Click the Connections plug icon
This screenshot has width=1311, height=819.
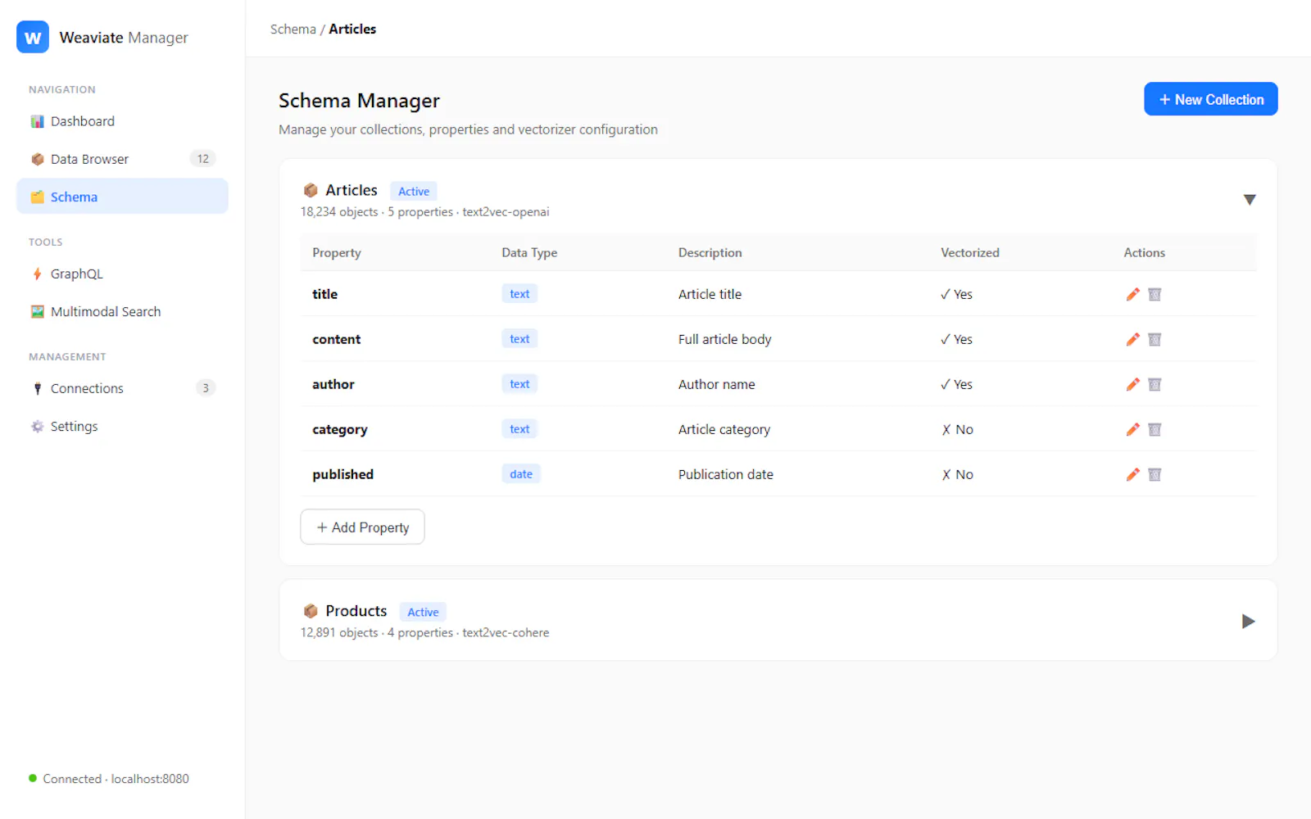point(37,388)
